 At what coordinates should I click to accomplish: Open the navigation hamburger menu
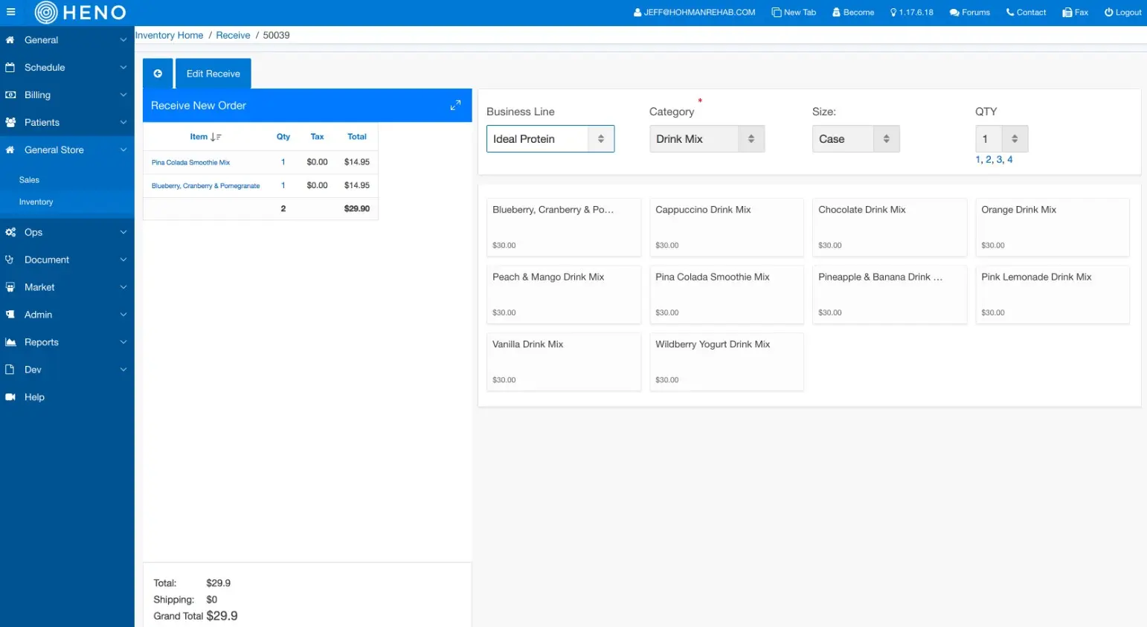11,12
